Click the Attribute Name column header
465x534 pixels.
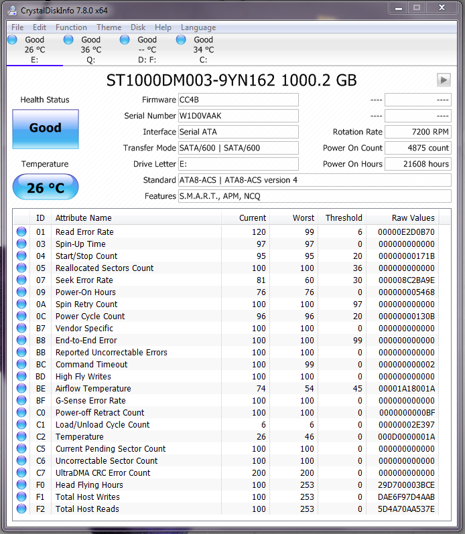coord(136,218)
